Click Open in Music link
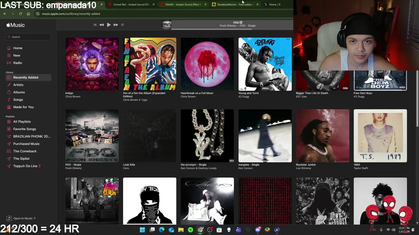This screenshot has height=235, width=419. (22, 218)
